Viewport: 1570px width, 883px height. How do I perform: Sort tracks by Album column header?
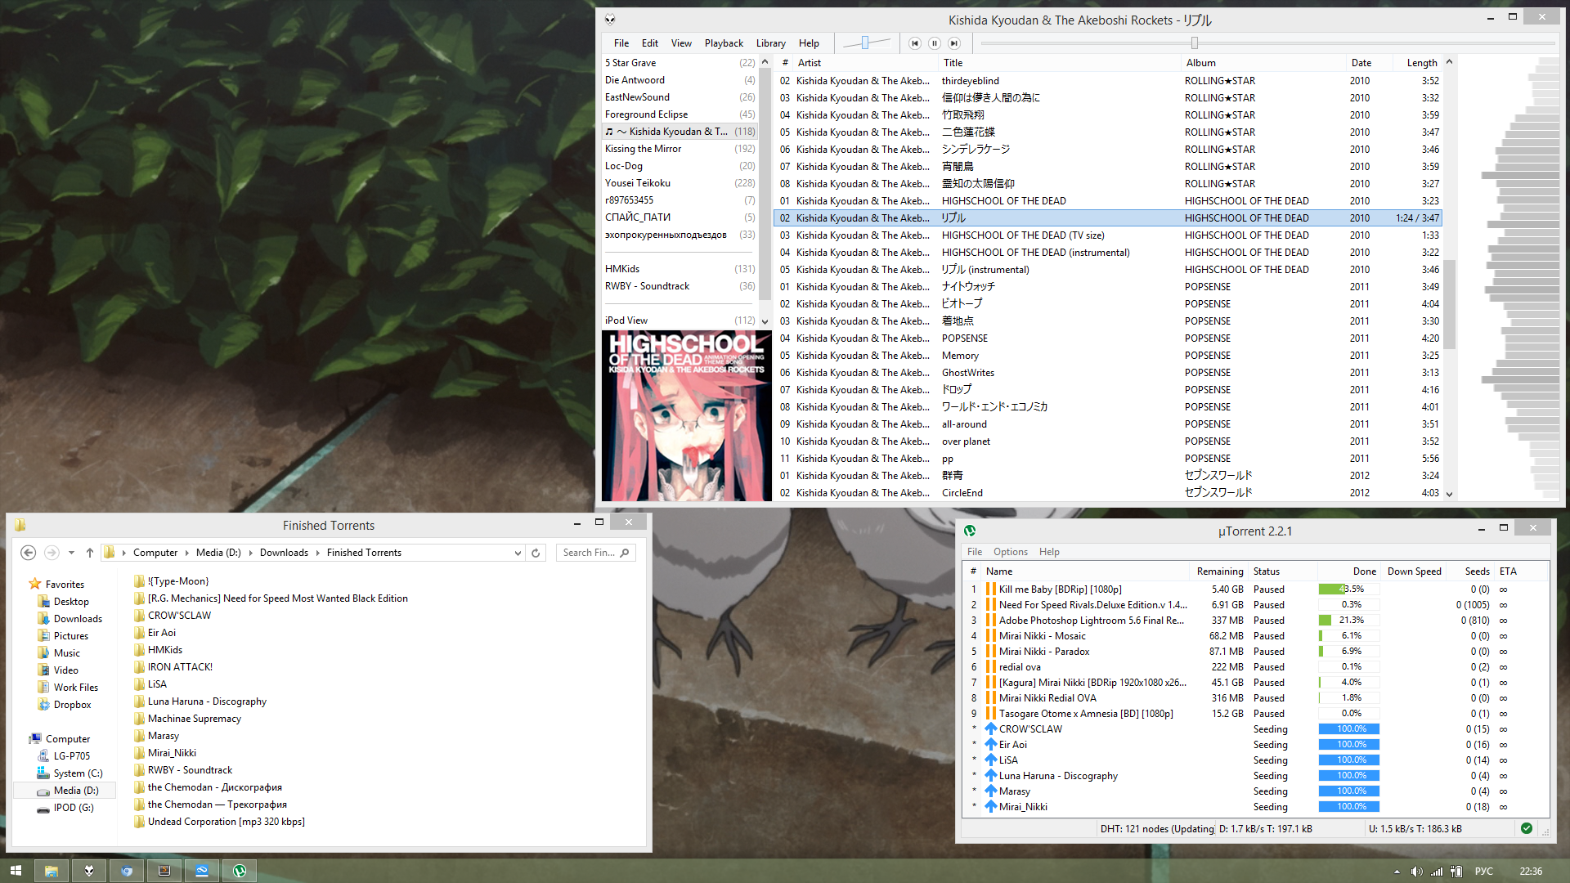coord(1200,63)
